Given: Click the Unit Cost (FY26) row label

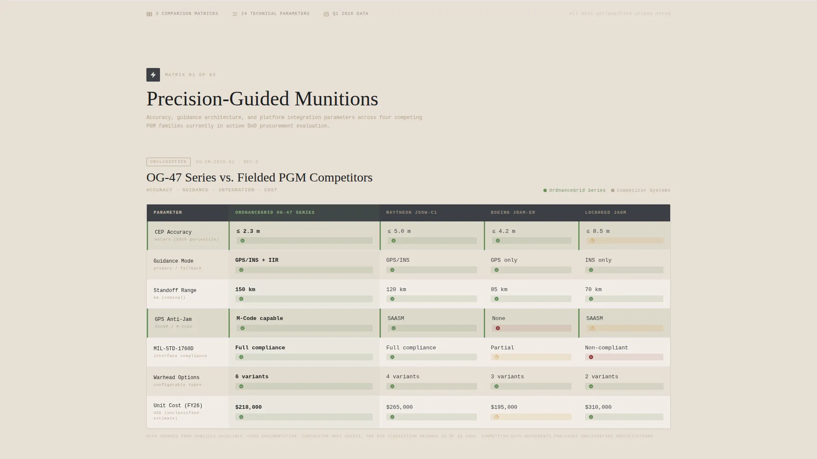Looking at the screenshot, I should [x=178, y=406].
